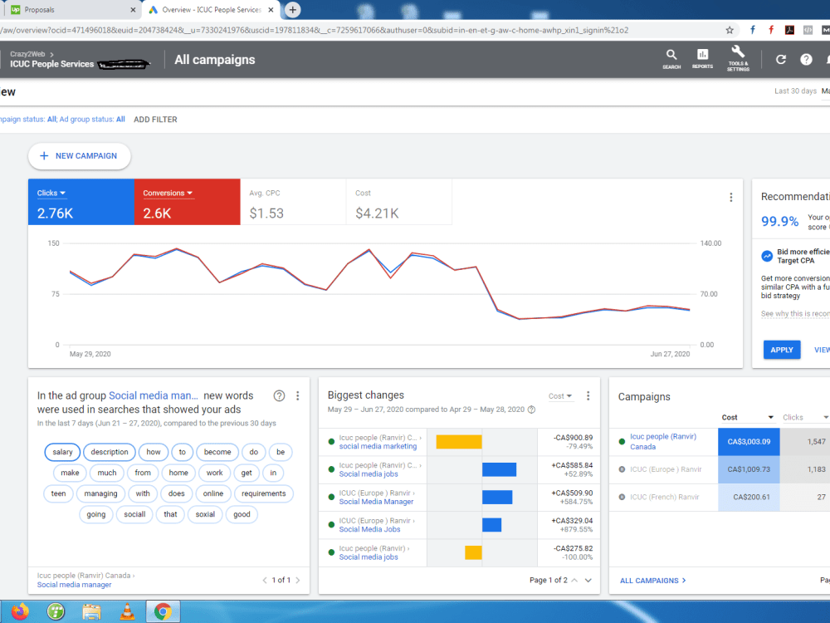Click campaign status All filter text
830x623 pixels.
click(x=28, y=120)
